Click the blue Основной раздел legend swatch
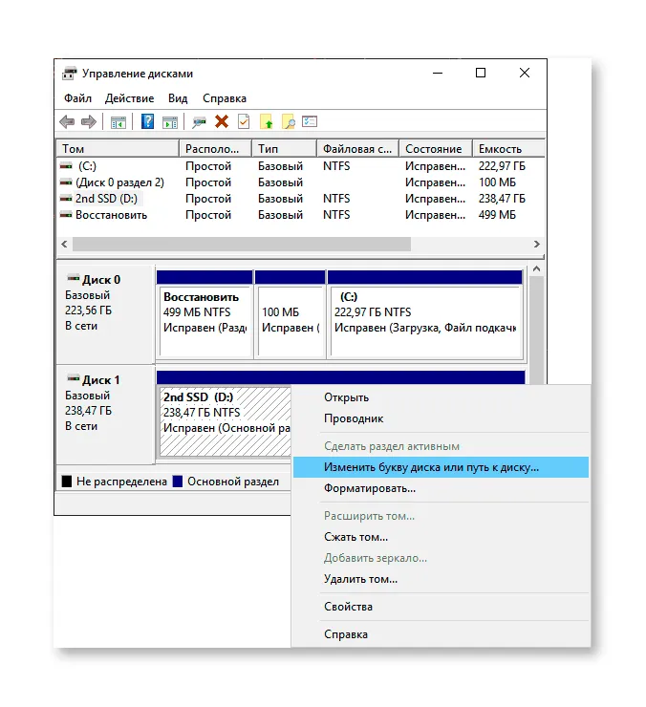Viewport: 646px width, 707px height. click(178, 482)
